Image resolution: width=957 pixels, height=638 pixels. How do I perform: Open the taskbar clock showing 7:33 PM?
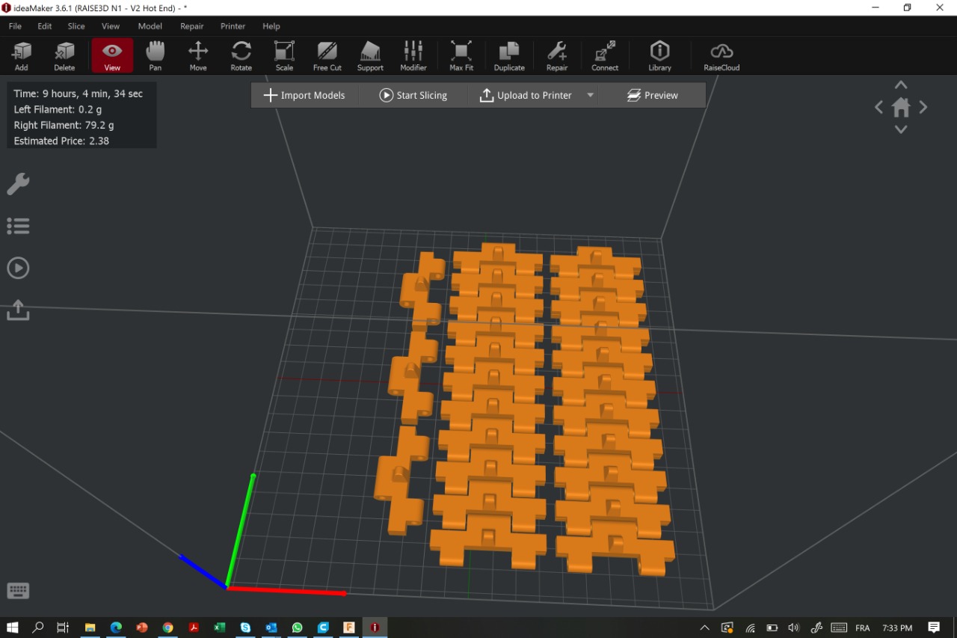[897, 628]
